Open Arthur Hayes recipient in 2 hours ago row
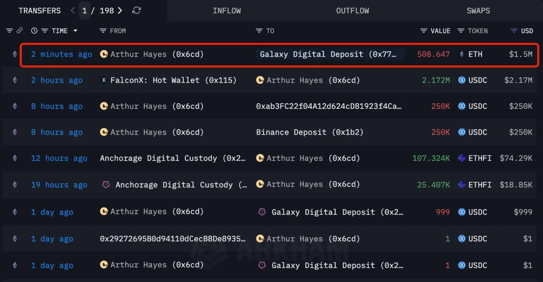The height and width of the screenshot is (282, 543). click(x=313, y=80)
